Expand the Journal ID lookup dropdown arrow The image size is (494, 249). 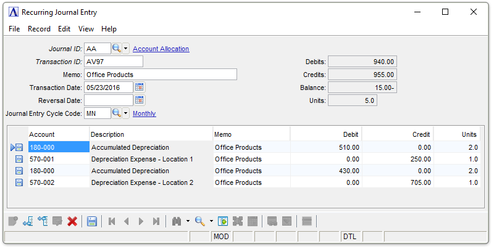click(126, 49)
